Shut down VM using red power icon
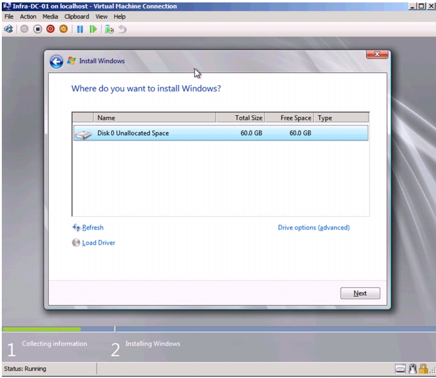 [50, 29]
